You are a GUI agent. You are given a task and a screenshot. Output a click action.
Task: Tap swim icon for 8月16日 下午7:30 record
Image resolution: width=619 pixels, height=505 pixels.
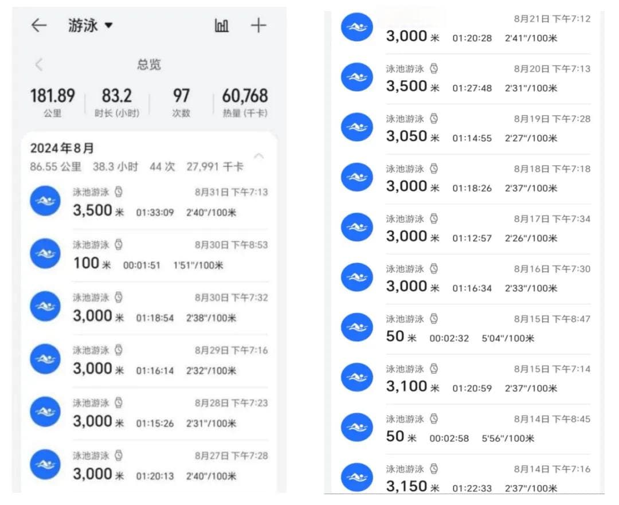357,277
